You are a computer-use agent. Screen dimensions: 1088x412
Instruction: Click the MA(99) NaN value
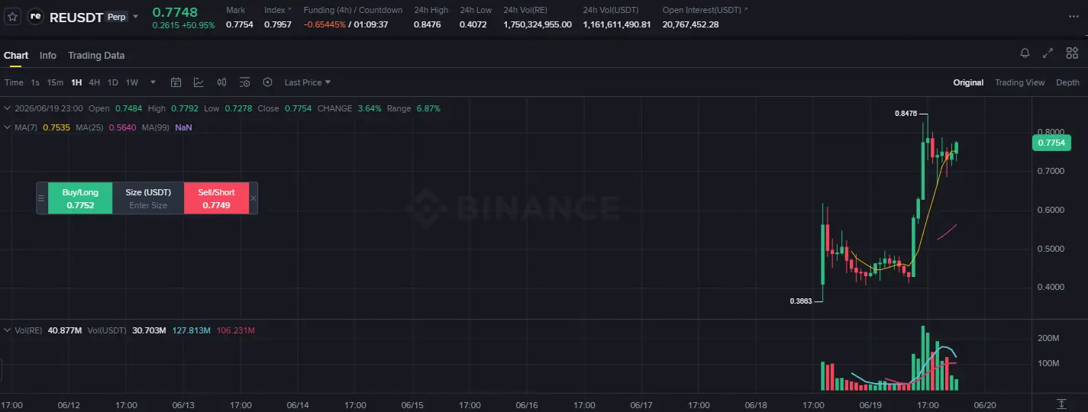pyautogui.click(x=183, y=127)
